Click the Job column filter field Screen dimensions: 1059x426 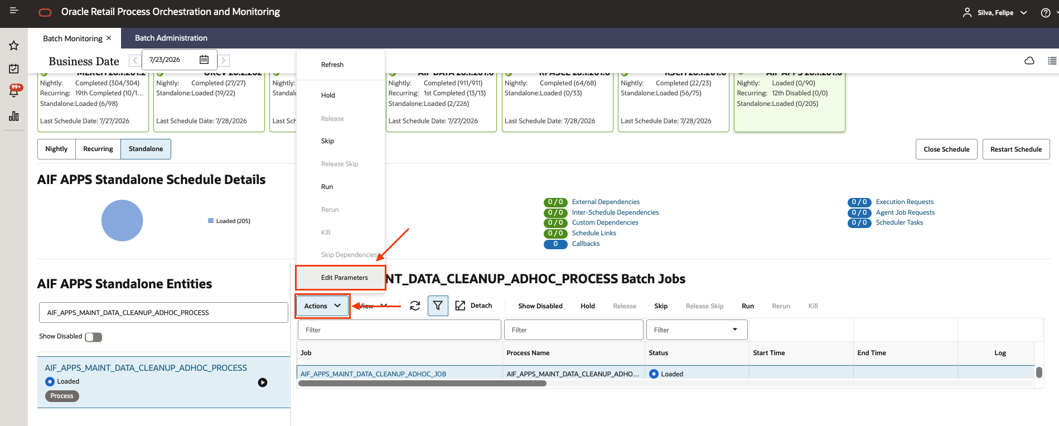399,330
